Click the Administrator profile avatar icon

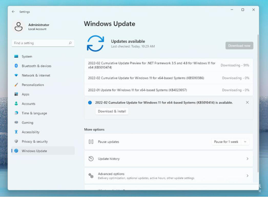(18, 27)
